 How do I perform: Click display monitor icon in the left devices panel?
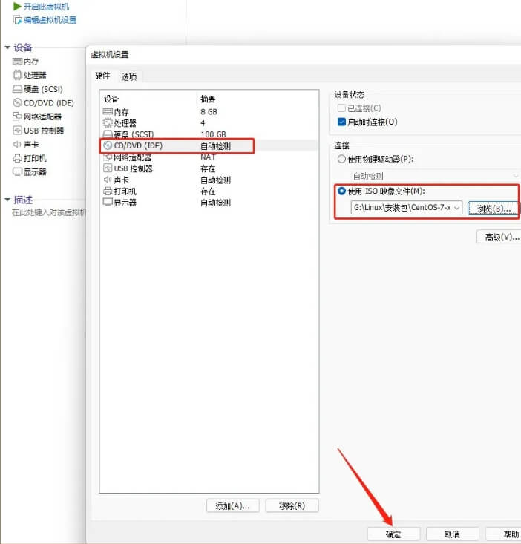[17, 171]
